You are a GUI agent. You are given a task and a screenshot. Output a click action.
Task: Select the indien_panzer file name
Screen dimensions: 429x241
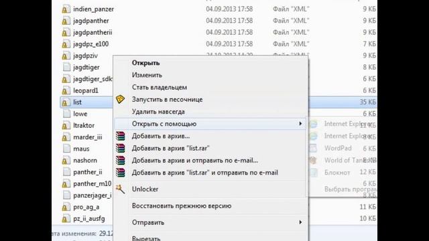tap(94, 9)
